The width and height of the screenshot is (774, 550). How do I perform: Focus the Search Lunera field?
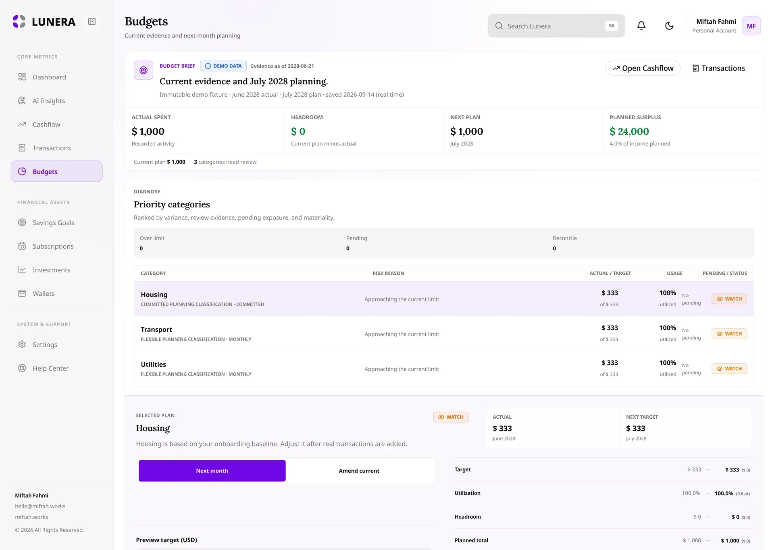556,26
